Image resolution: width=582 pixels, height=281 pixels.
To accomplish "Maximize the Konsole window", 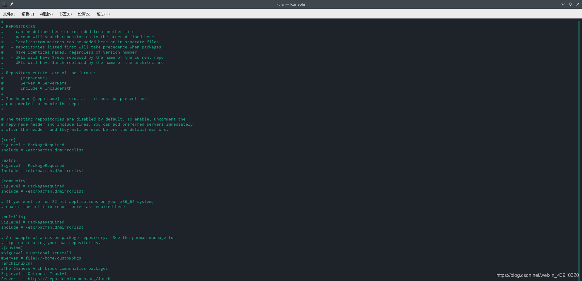I will (x=570, y=4).
